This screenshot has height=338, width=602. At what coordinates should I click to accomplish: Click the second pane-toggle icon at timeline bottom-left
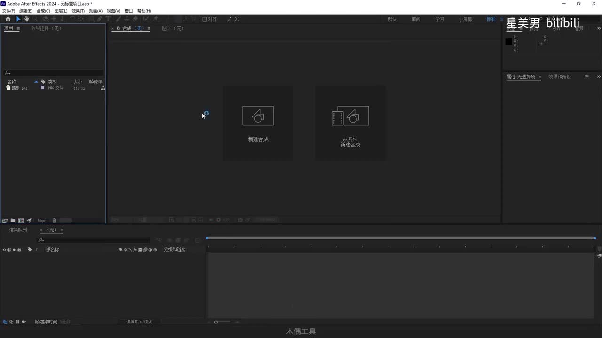[11, 322]
